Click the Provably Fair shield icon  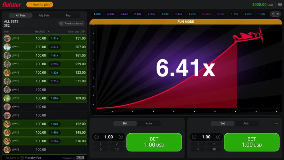[22, 158]
